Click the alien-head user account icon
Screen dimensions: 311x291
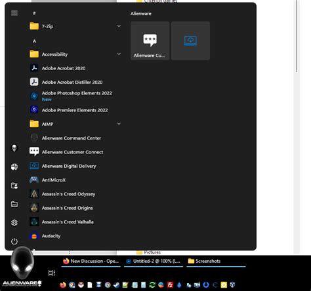pyautogui.click(x=14, y=148)
